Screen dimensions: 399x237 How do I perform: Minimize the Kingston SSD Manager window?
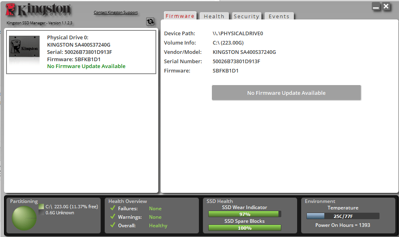[x=376, y=6]
